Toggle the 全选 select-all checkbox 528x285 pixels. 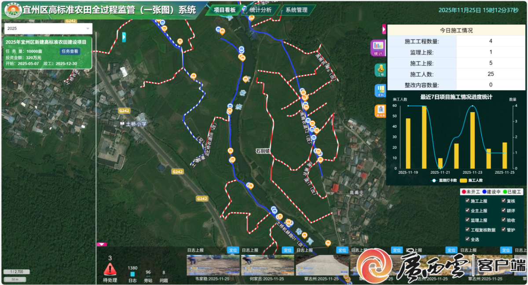pos(467,239)
